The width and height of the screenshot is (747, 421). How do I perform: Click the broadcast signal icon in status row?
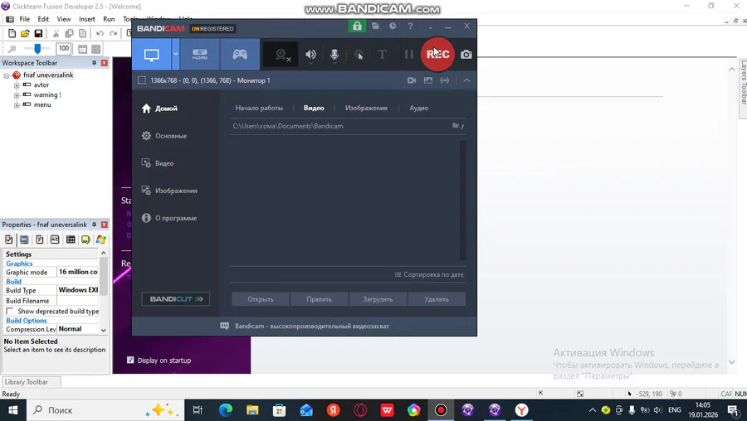coord(445,80)
